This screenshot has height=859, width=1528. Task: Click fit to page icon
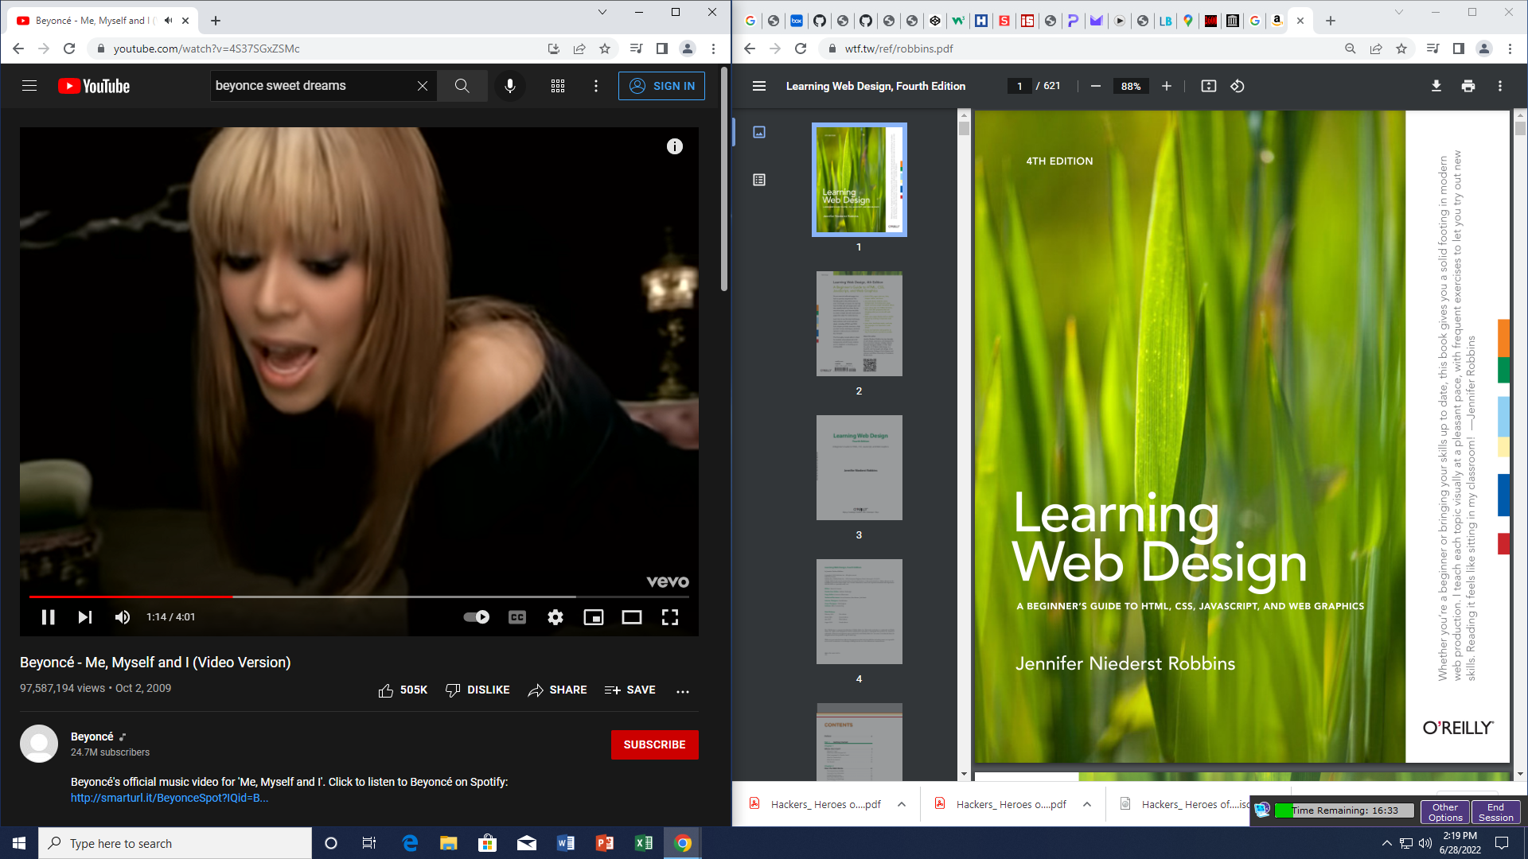1208,86
